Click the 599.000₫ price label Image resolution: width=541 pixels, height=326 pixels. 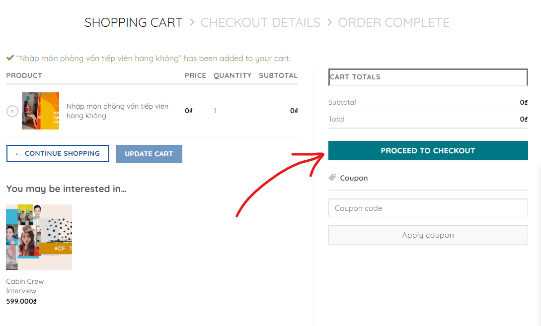(21, 301)
